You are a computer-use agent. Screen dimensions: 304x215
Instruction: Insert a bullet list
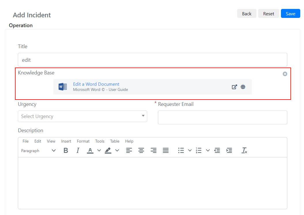181,151
